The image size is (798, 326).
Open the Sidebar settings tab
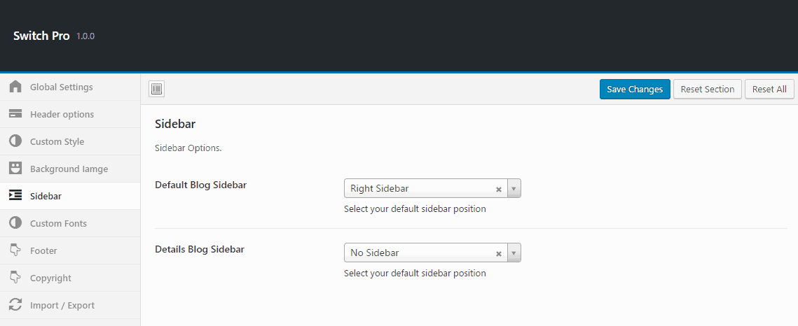coord(46,196)
